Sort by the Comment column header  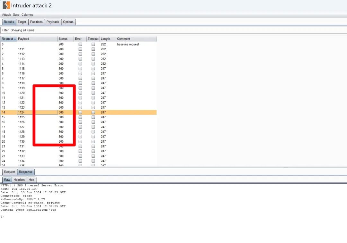coord(136,39)
